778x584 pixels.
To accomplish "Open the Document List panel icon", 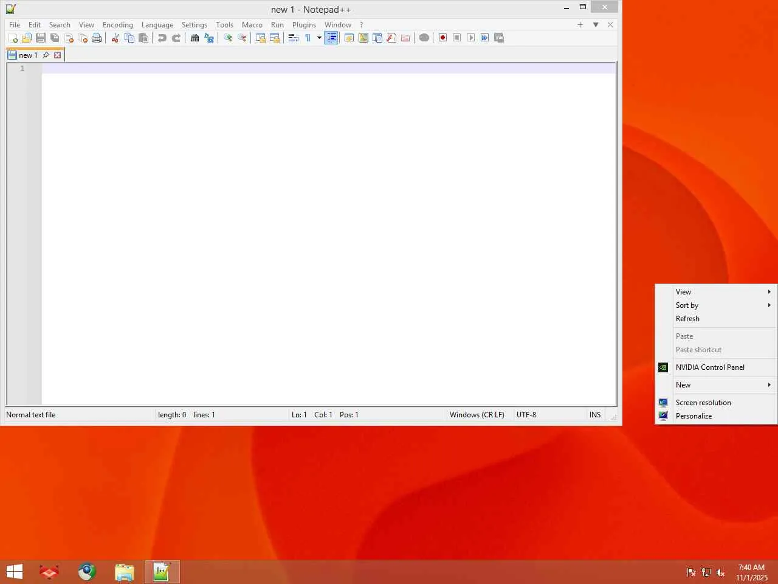I will click(x=377, y=38).
